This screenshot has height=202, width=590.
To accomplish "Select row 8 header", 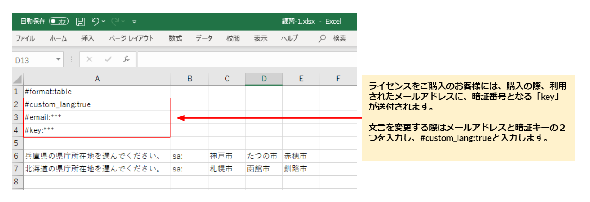I will (x=18, y=182).
